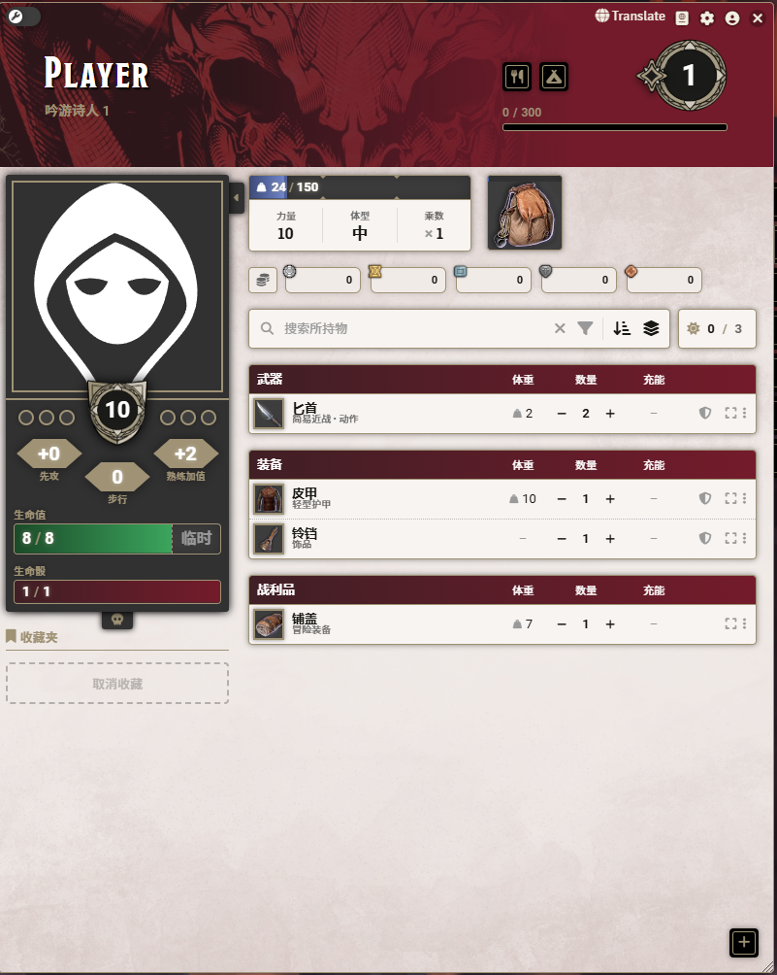Click the backpack container thumbnail
This screenshot has width=777, height=975.
(x=525, y=214)
